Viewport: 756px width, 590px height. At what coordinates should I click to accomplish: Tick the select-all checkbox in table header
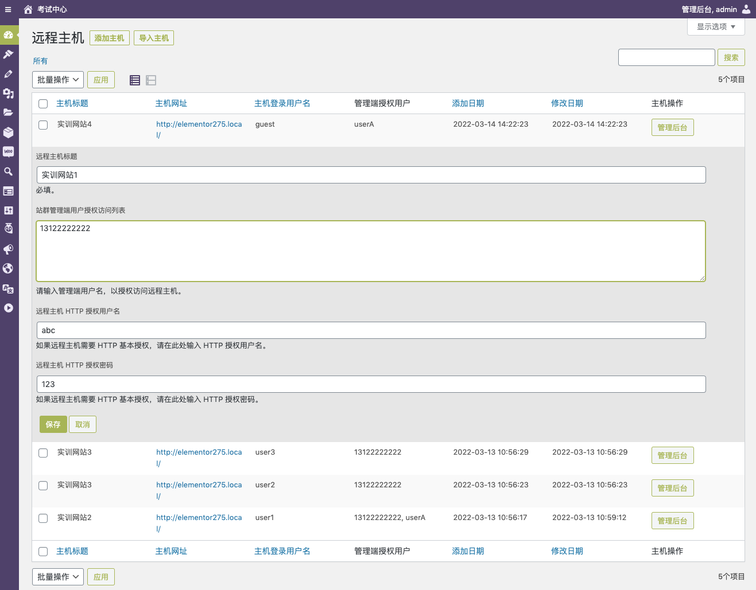43,104
